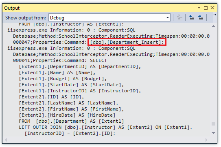This screenshot has width=221, height=147.
Task: Go to next message in Output
Action: pos(201,17)
